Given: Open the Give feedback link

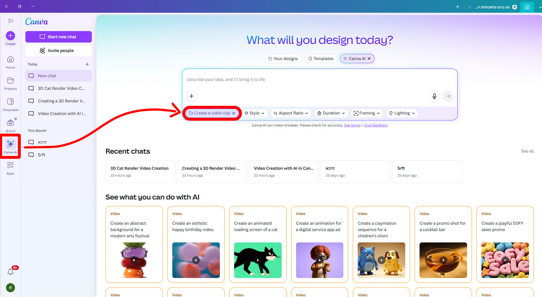Looking at the screenshot, I should tap(376, 125).
